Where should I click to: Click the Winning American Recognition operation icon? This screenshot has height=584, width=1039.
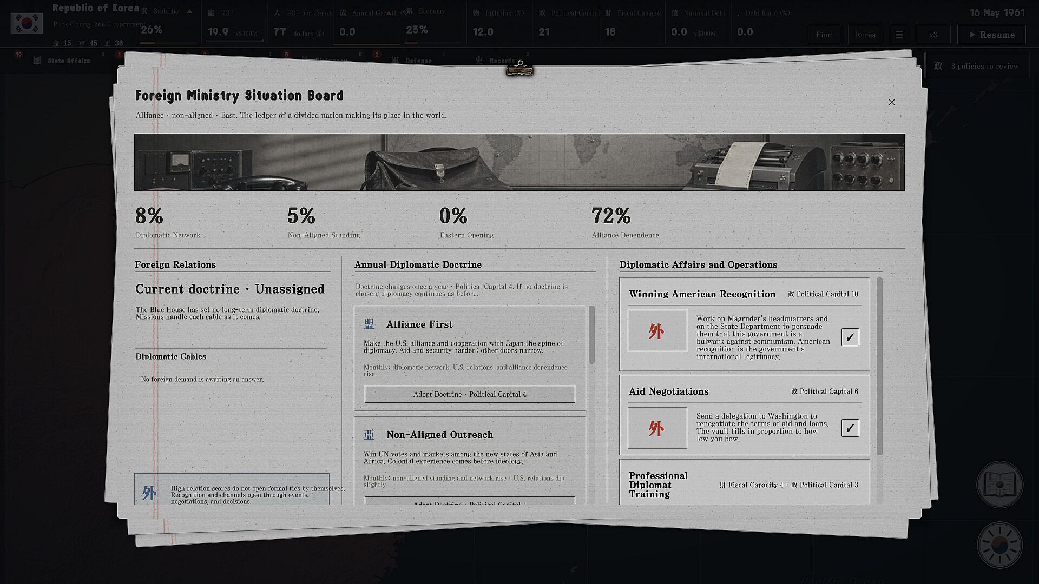click(x=657, y=331)
